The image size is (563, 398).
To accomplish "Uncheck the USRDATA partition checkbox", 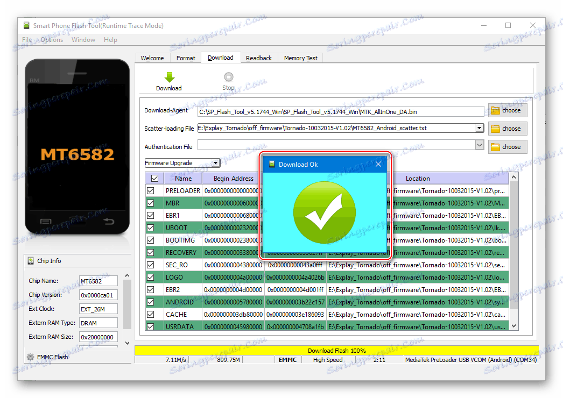I will coord(151,326).
